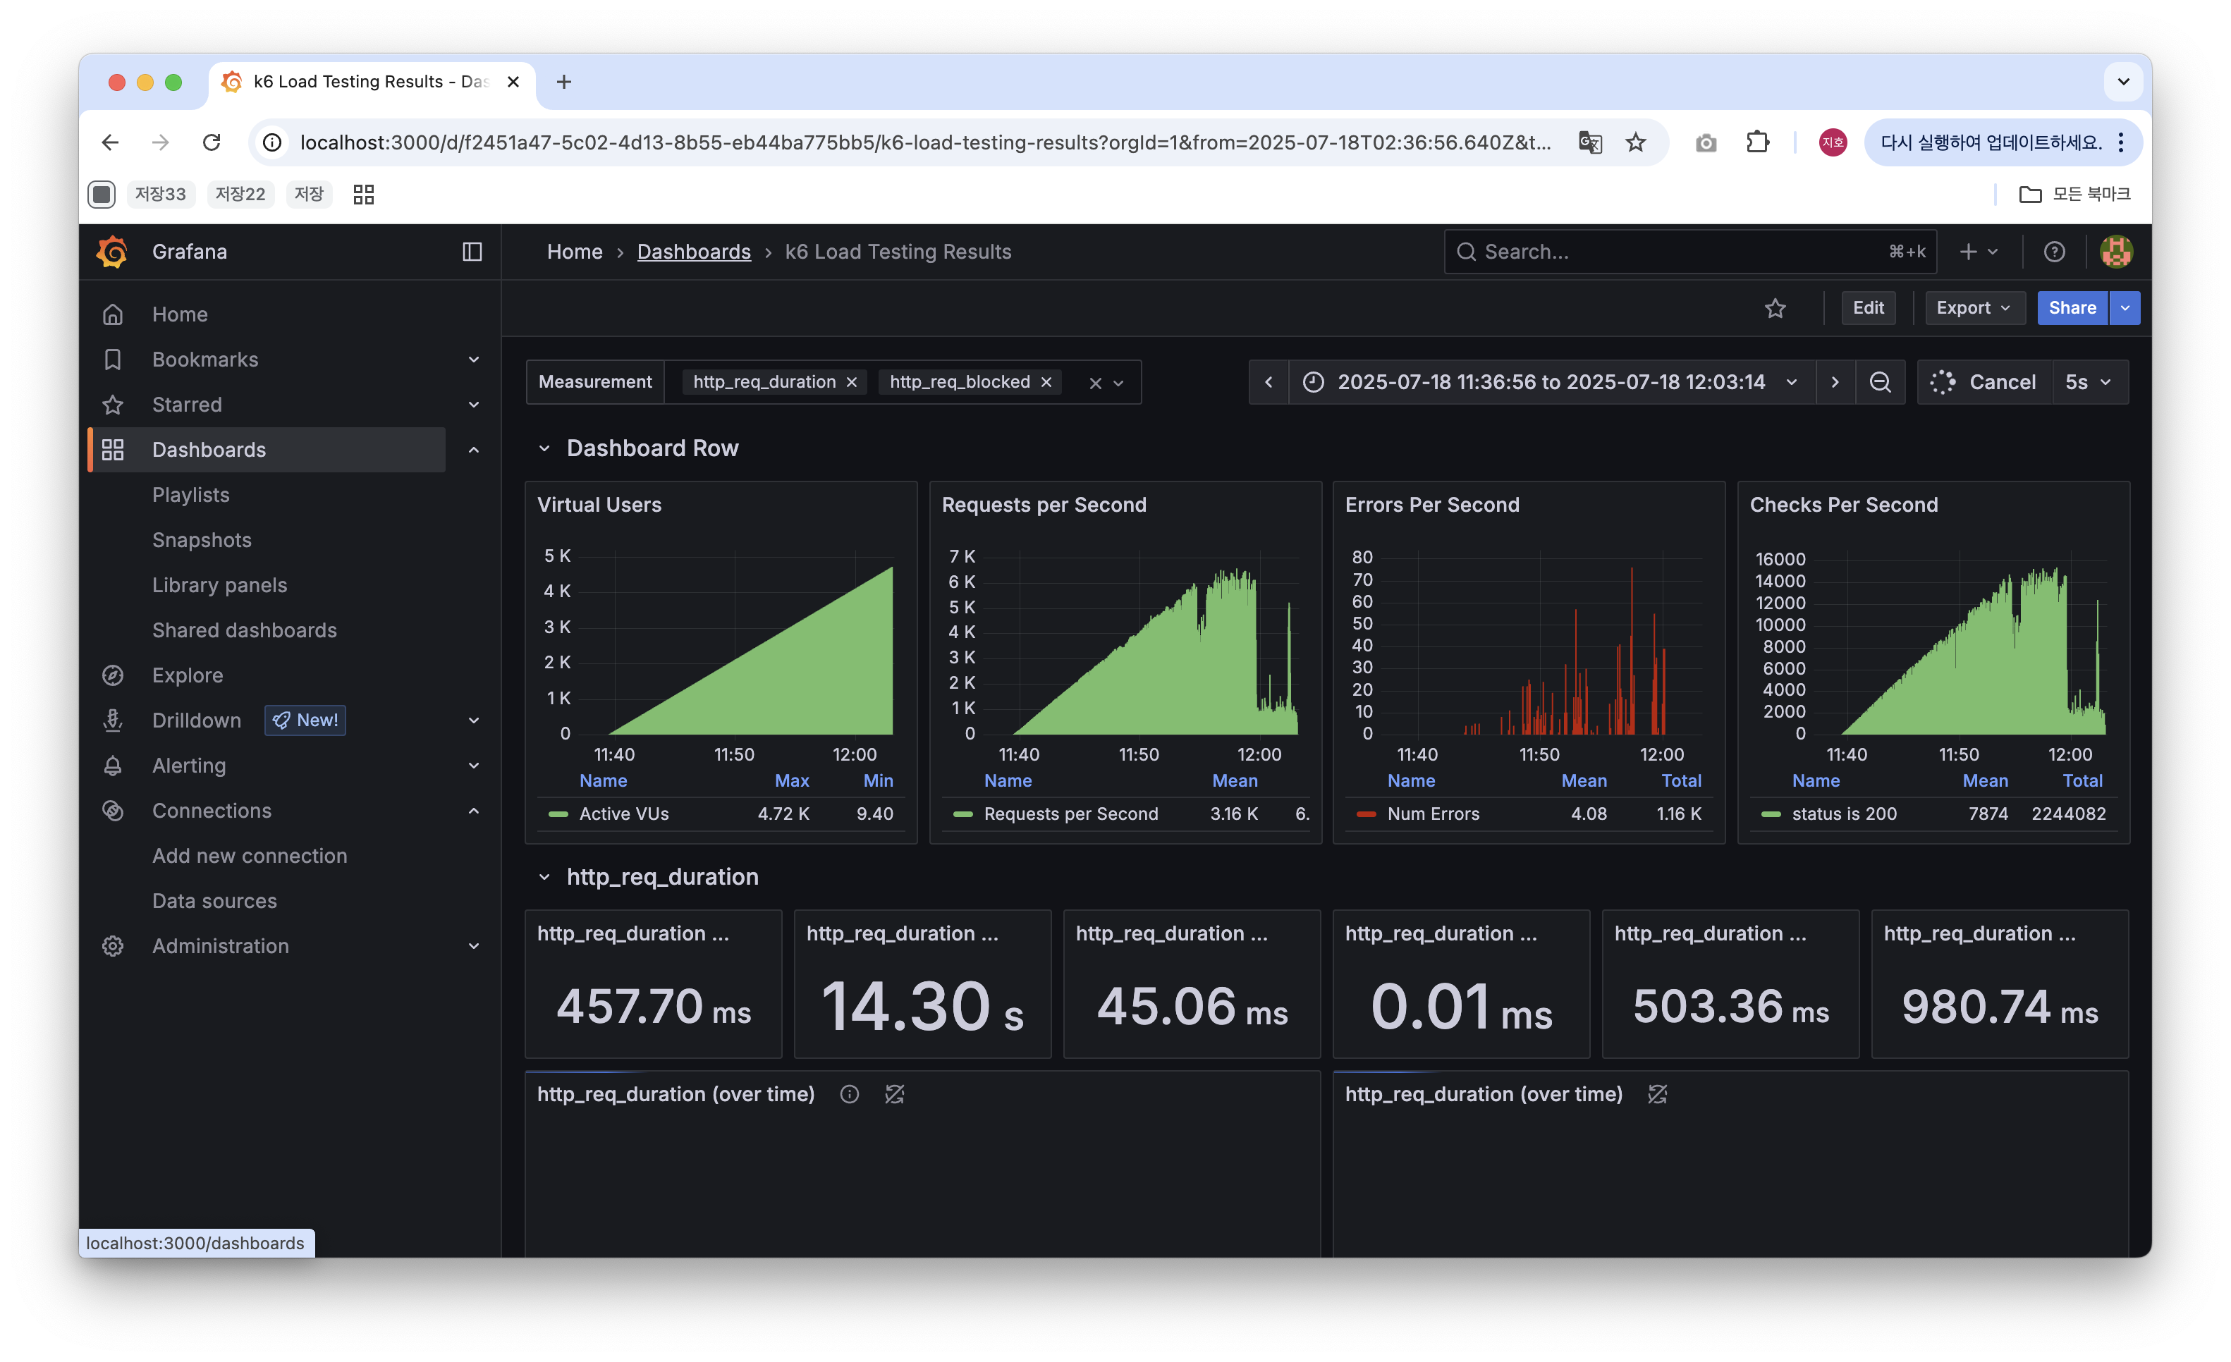The height and width of the screenshot is (1362, 2231).
Task: Click the translate page icon in address bar
Action: [x=1589, y=142]
